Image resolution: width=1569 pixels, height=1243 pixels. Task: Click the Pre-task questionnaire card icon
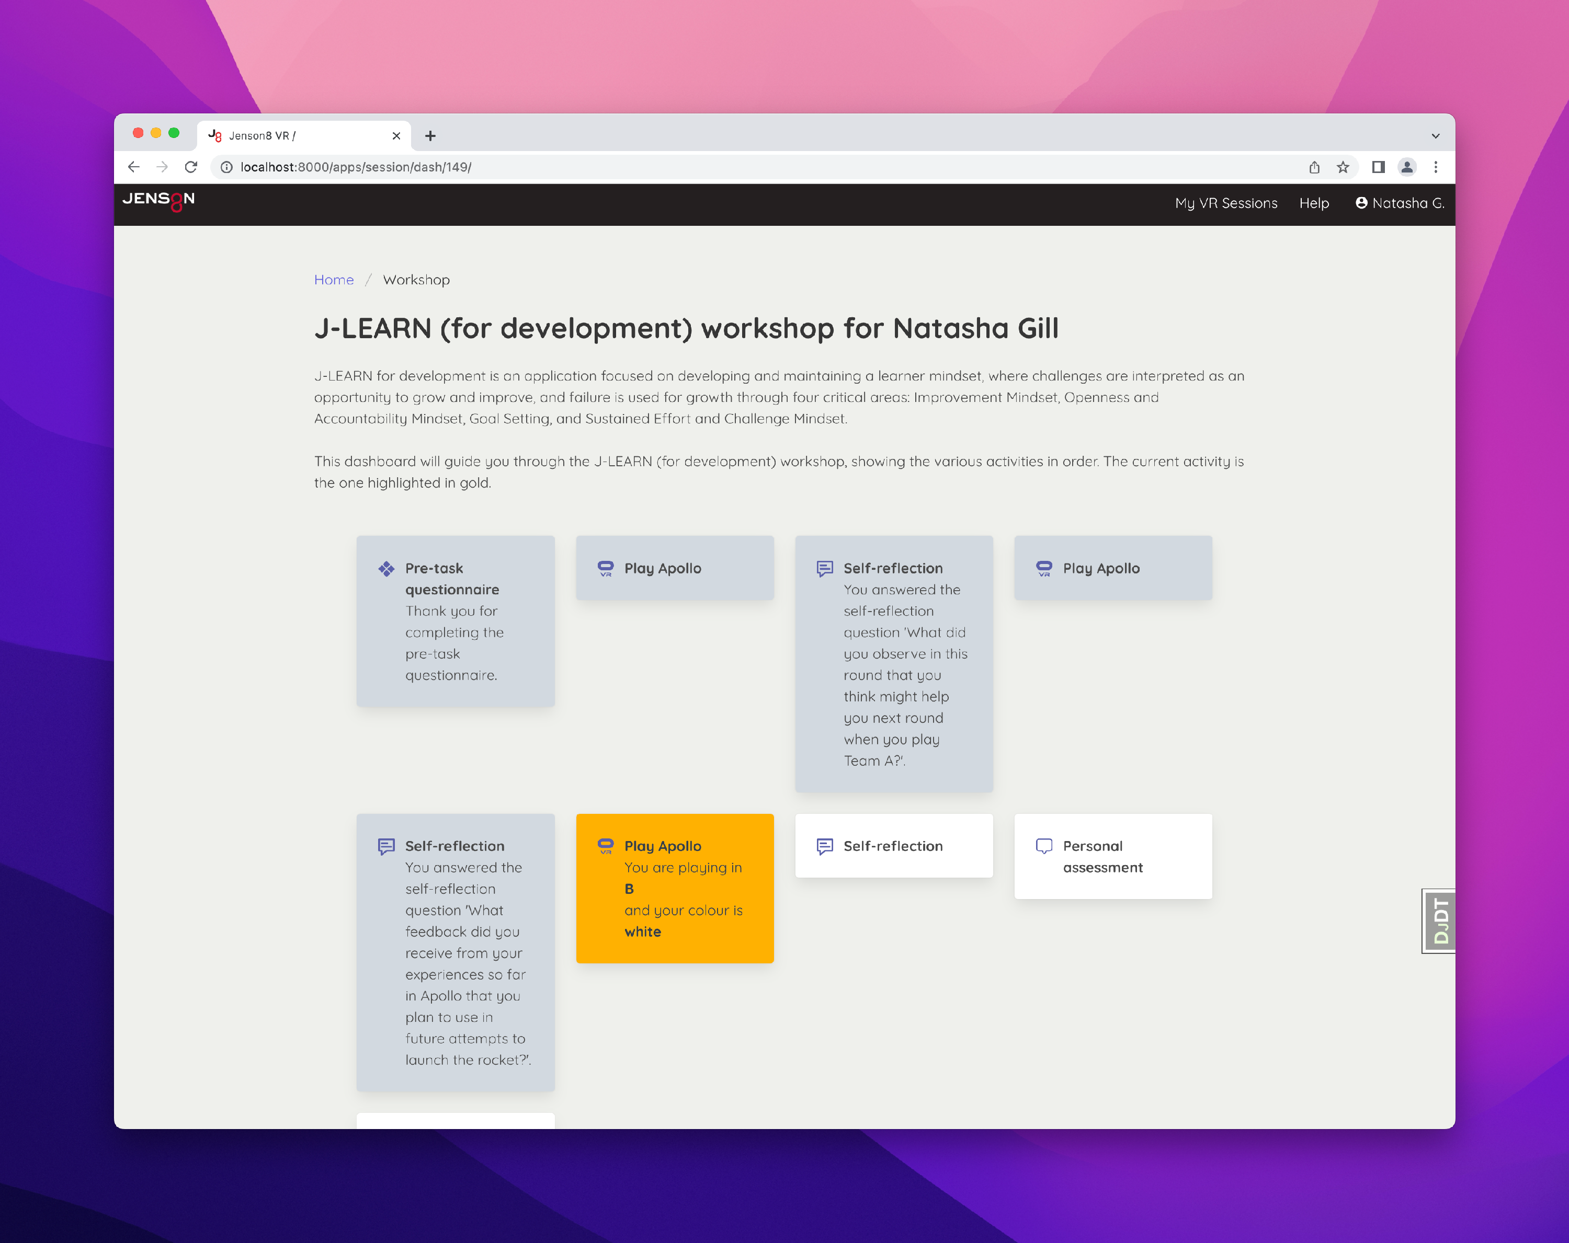pyautogui.click(x=386, y=569)
